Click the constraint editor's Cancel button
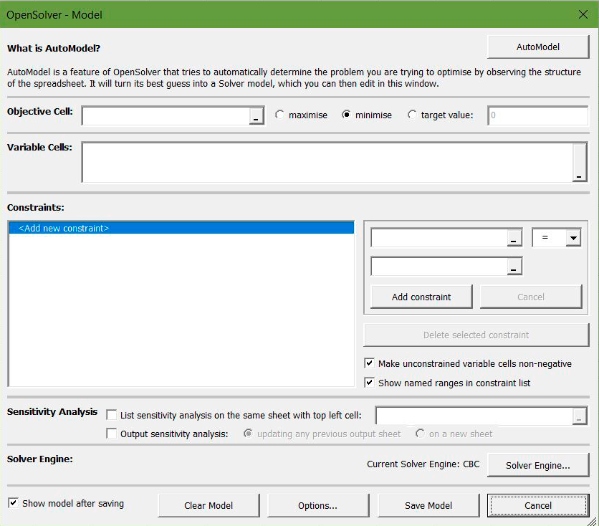The image size is (599, 526). [531, 297]
